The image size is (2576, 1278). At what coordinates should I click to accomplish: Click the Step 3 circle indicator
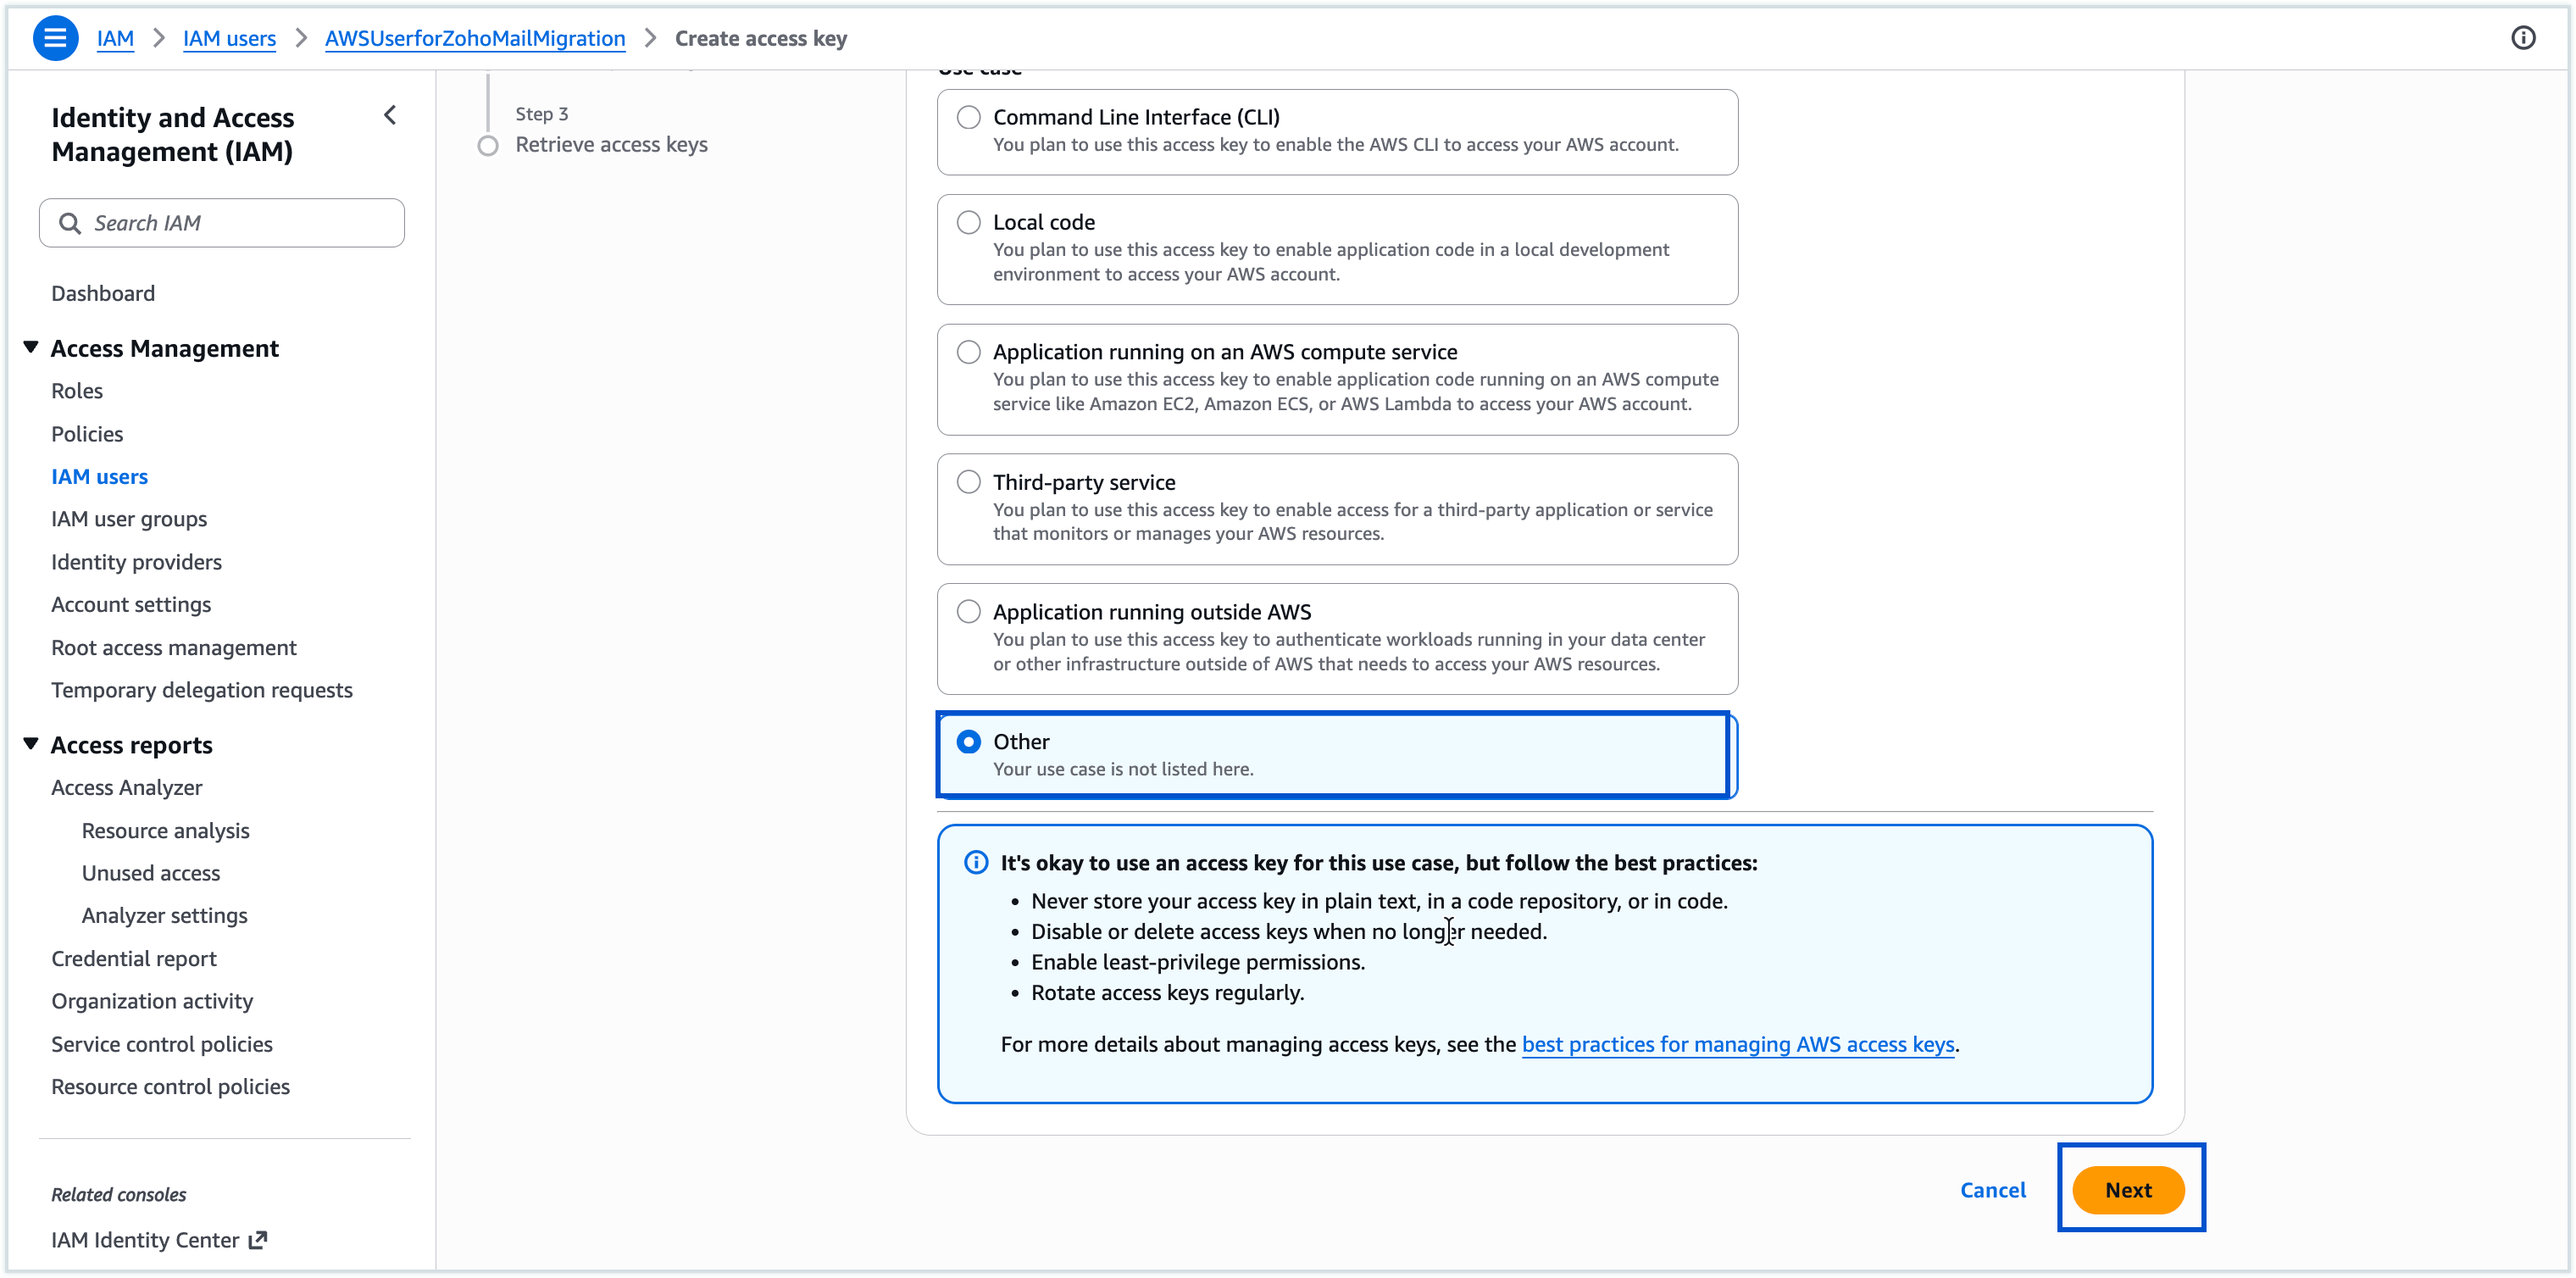pyautogui.click(x=488, y=146)
